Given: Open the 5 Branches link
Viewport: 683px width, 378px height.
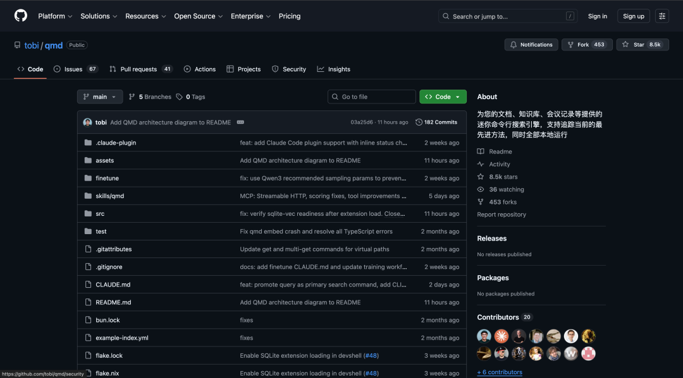Looking at the screenshot, I should 150,97.
